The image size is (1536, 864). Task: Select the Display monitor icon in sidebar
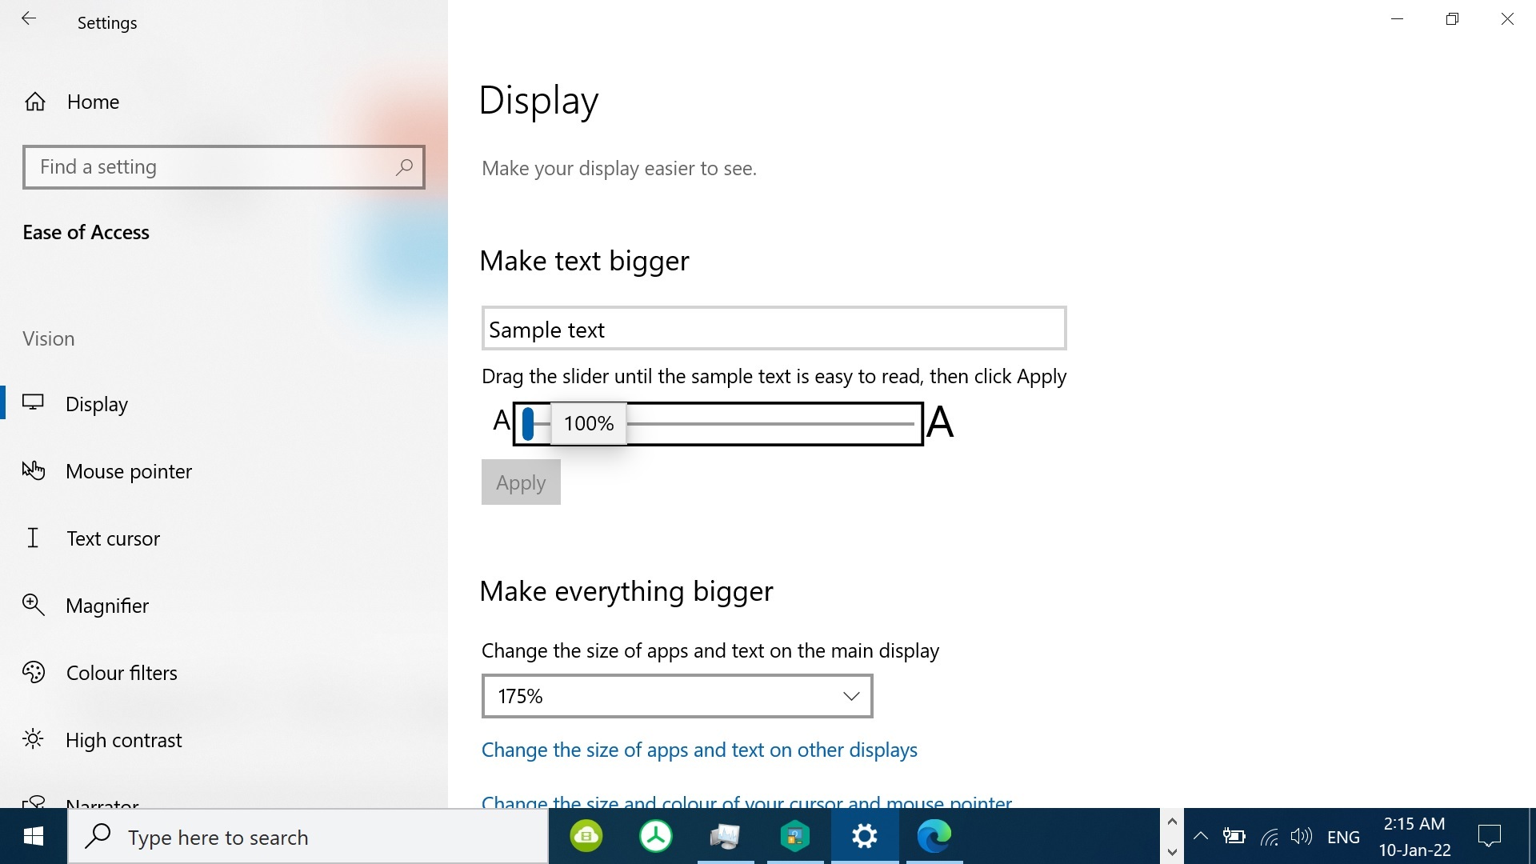(x=34, y=403)
